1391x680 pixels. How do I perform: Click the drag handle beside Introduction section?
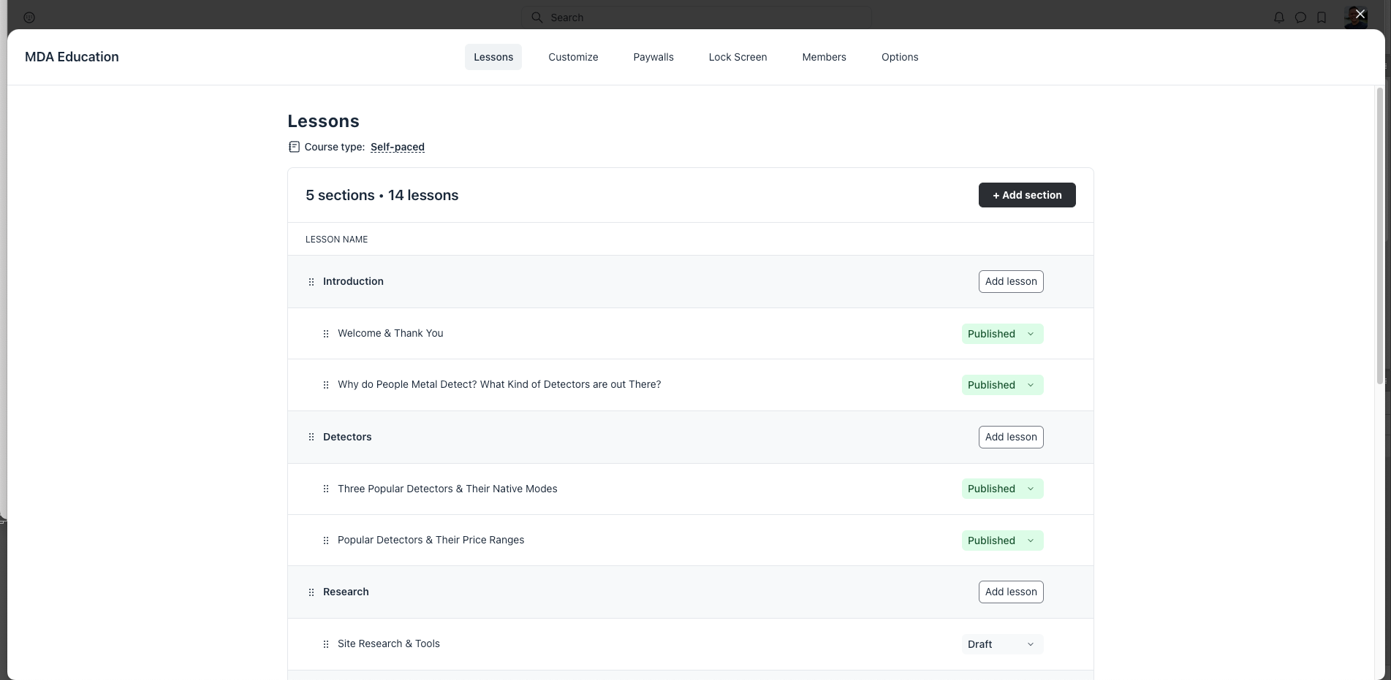point(311,282)
